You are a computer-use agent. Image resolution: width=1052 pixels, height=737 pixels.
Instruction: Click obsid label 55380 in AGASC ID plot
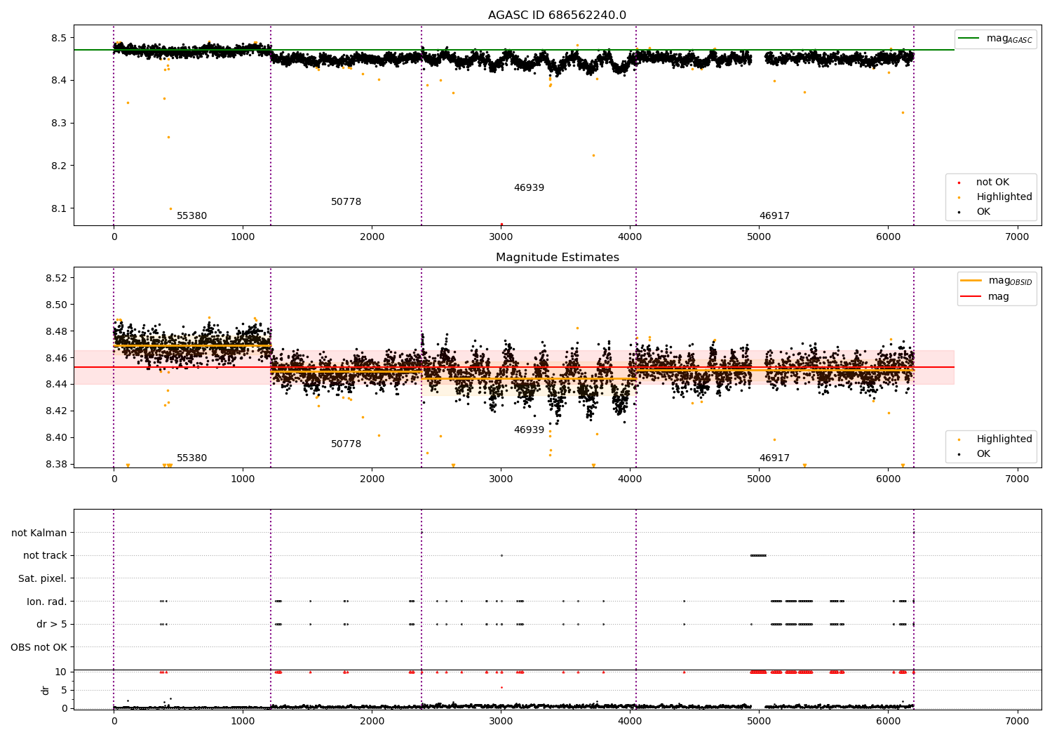pyautogui.click(x=191, y=216)
